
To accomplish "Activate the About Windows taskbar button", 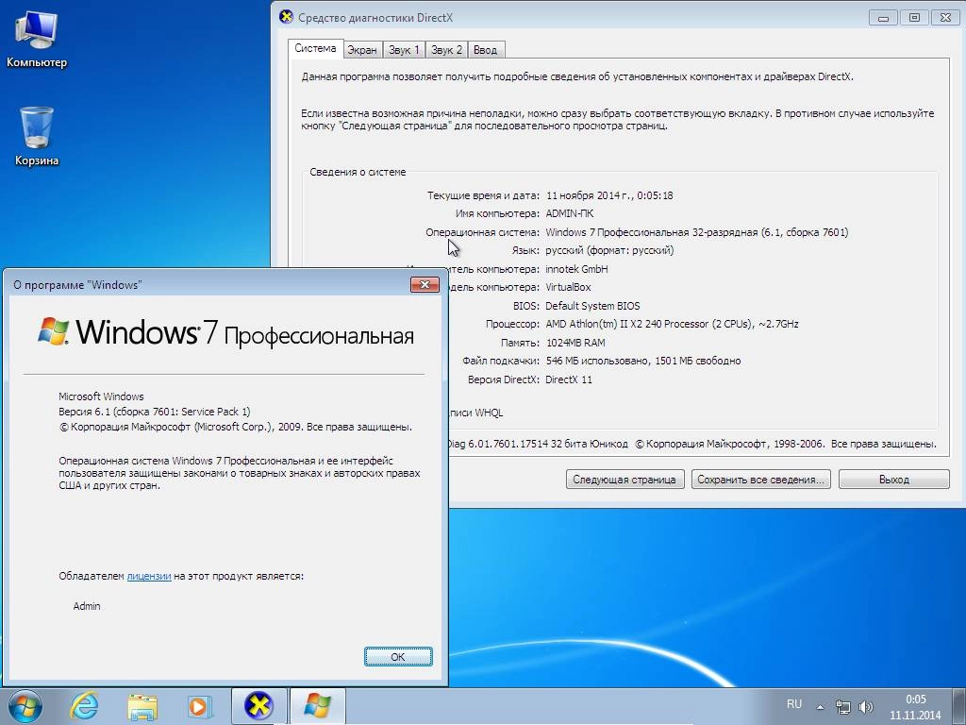I will tap(317, 706).
